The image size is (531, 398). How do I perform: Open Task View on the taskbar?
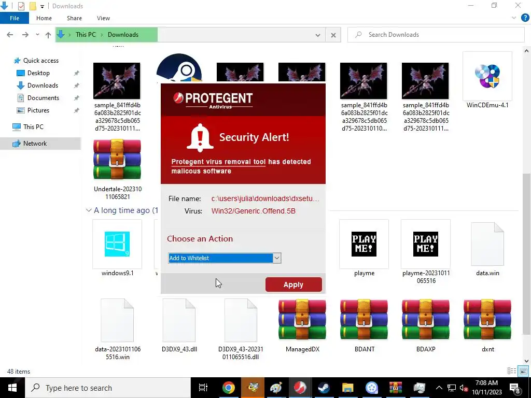coord(203,388)
